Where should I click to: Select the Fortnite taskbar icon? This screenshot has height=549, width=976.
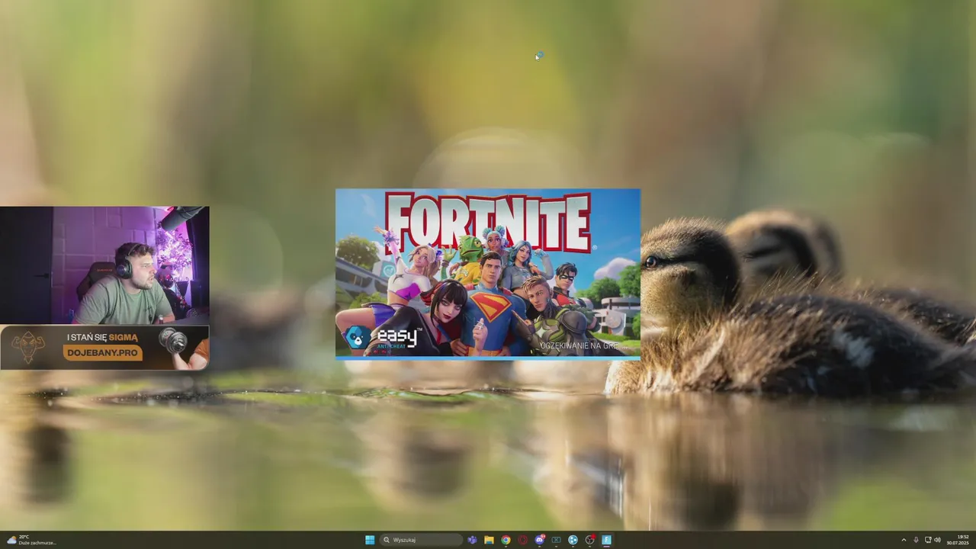pos(606,540)
